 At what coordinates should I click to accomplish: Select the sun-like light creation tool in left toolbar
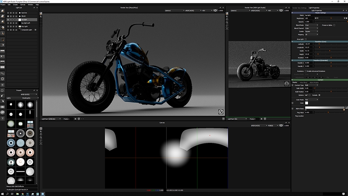click(x=2, y=33)
